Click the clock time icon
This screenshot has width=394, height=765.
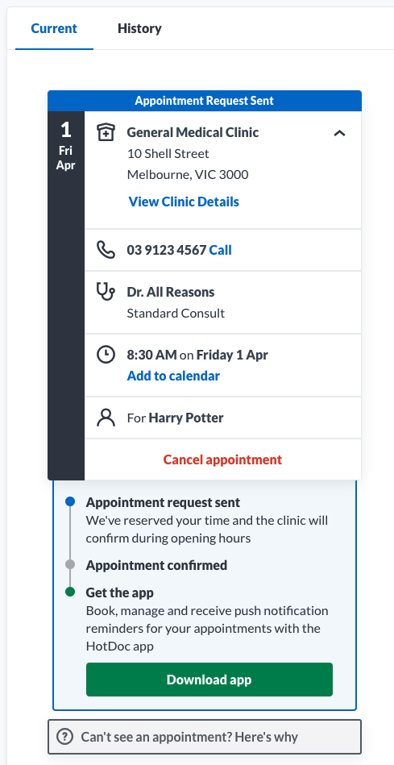[106, 354]
